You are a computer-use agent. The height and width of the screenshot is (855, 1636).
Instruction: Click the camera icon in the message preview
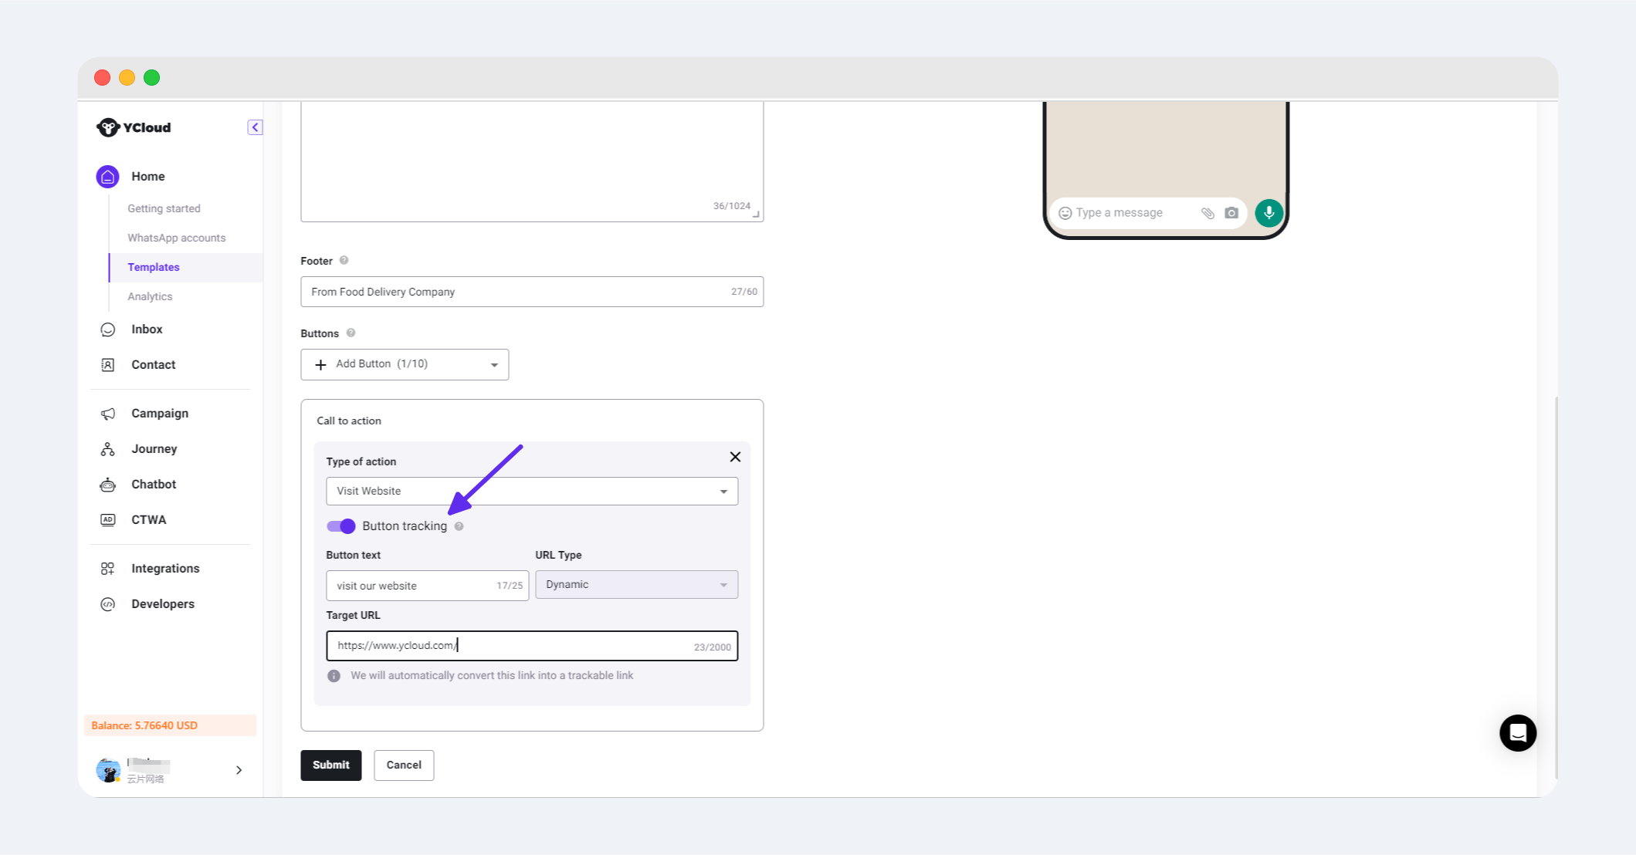[1231, 213]
